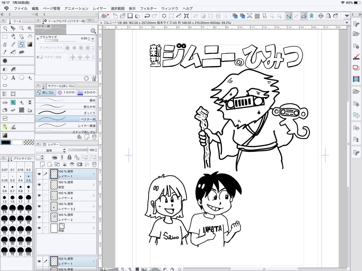The image size is (362, 271).
Task: Open the ページ管理 menu
Action: point(52,8)
